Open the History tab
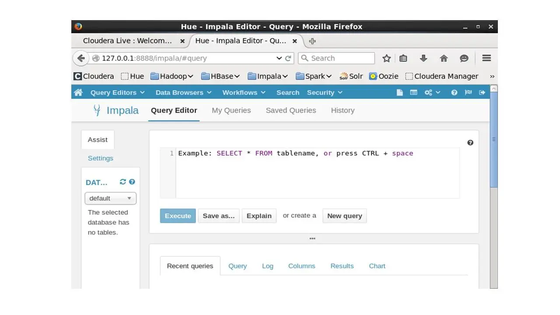 click(x=343, y=110)
